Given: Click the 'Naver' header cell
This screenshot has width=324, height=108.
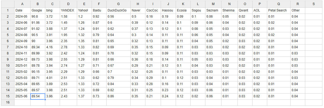Looking at the screenshot, I should [x=138, y=10].
